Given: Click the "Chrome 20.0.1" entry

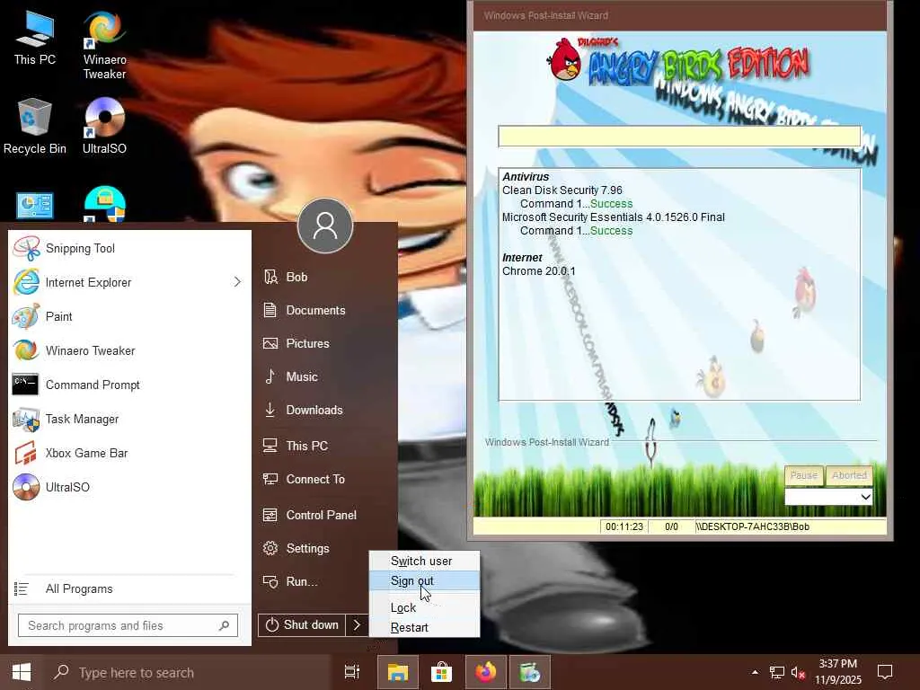Looking at the screenshot, I should point(539,271).
